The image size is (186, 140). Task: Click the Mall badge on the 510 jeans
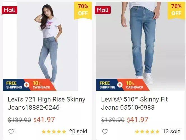103,10
